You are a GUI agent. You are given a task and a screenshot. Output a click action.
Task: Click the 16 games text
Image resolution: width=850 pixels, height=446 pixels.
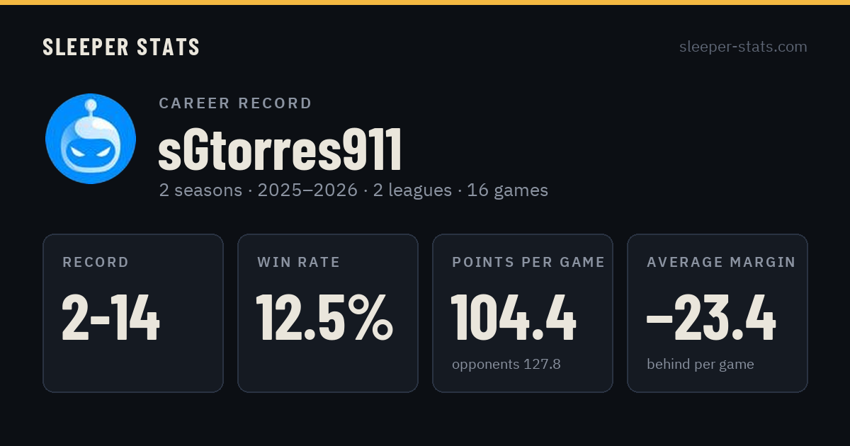tap(507, 190)
